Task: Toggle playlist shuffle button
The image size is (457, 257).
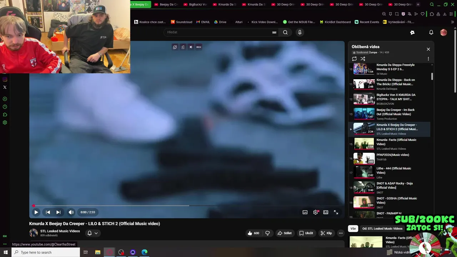Action: point(363,59)
